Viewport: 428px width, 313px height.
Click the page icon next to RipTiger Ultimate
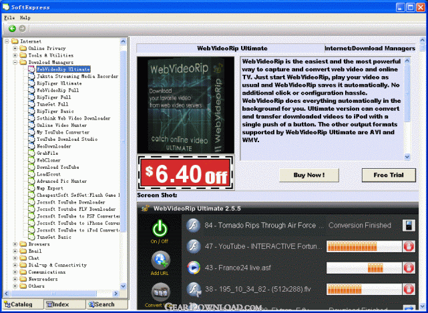31,83
